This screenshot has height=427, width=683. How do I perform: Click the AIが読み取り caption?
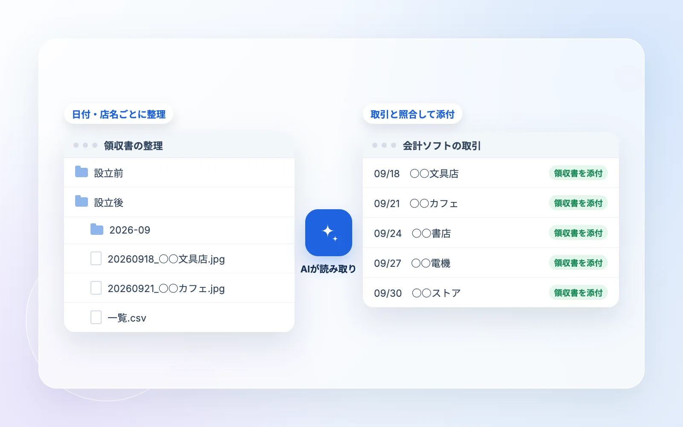pyautogui.click(x=328, y=269)
